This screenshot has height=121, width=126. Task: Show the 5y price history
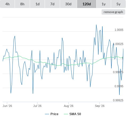[x=118, y=4]
